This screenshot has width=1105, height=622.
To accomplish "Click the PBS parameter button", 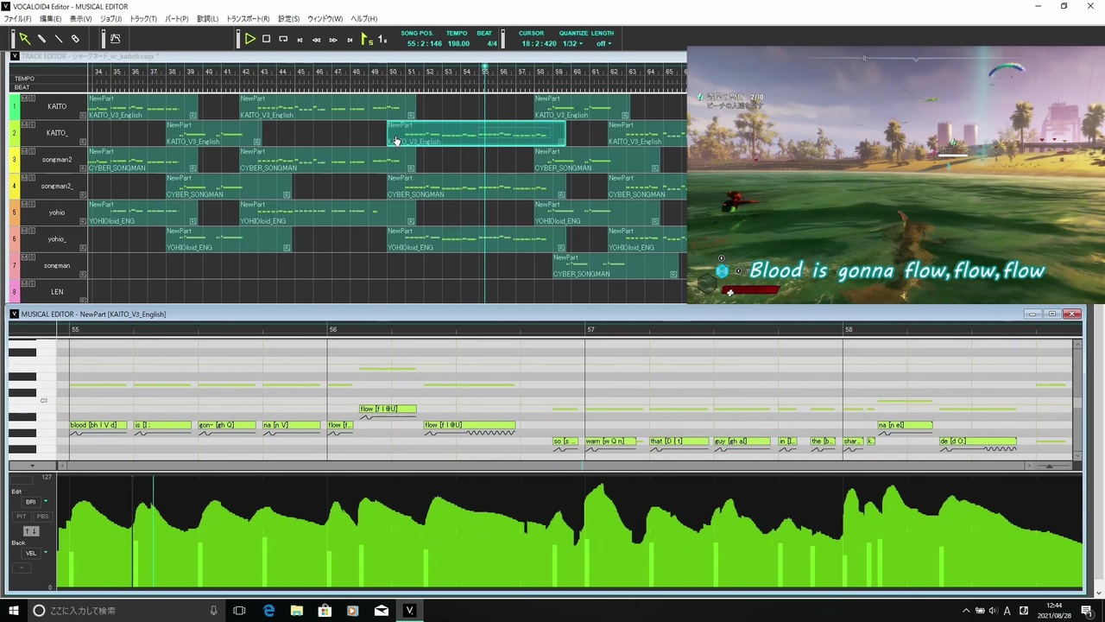I will pyautogui.click(x=41, y=516).
